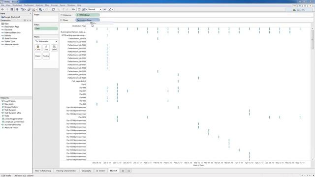Select the Latitude (generated) measure
The image size is (315, 177).
(13, 119)
